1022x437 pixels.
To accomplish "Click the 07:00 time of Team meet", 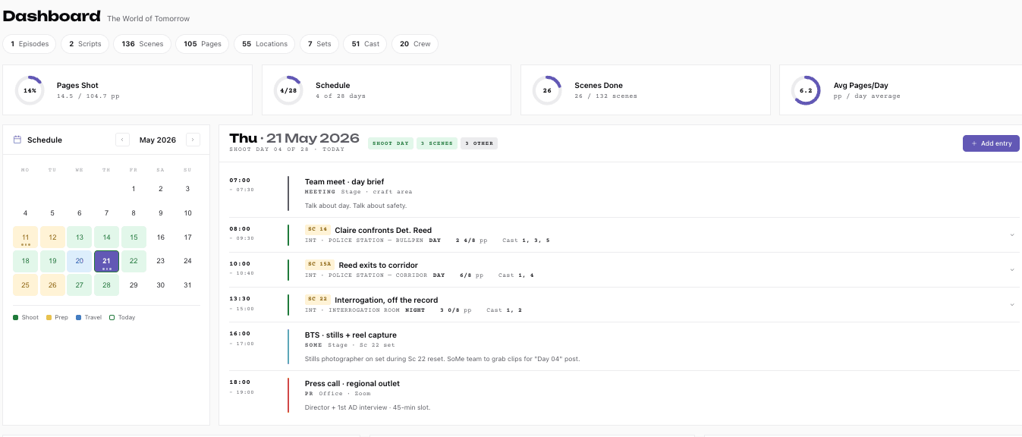I will pyautogui.click(x=240, y=181).
